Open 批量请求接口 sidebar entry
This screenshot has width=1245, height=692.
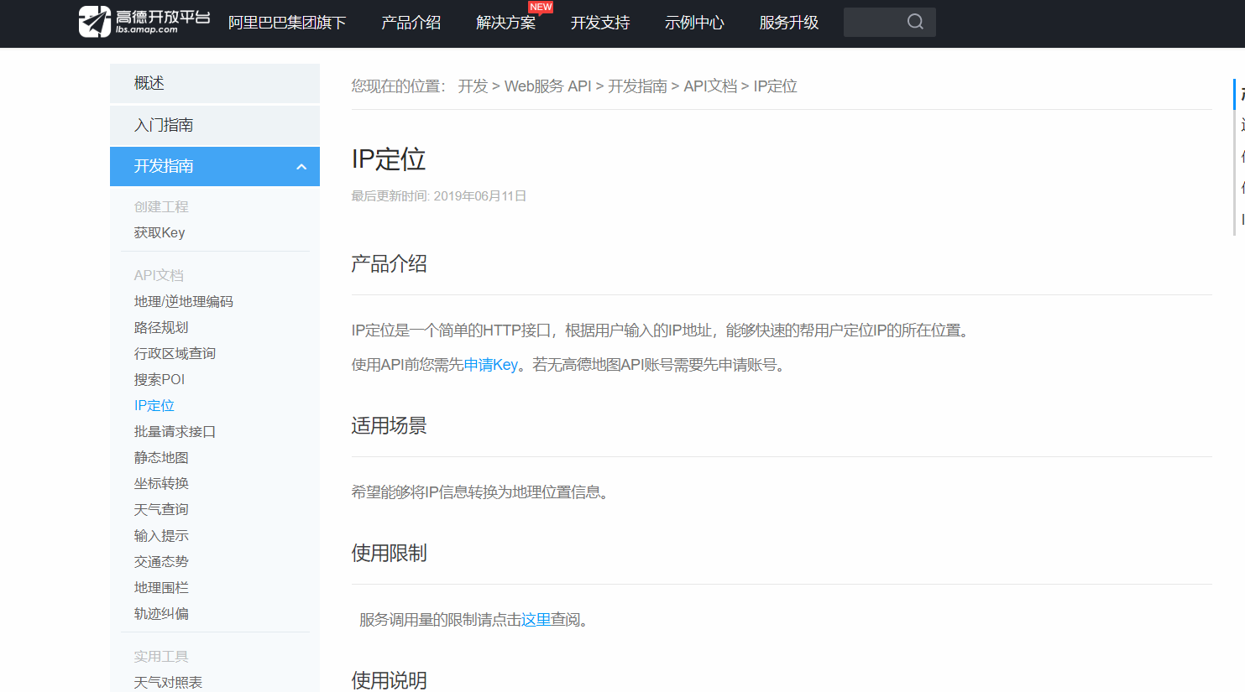tap(175, 431)
